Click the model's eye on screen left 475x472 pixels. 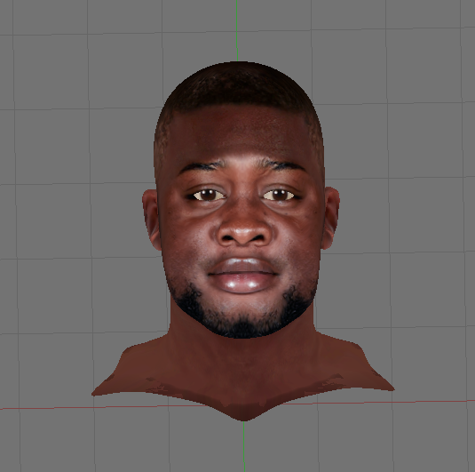click(x=207, y=195)
